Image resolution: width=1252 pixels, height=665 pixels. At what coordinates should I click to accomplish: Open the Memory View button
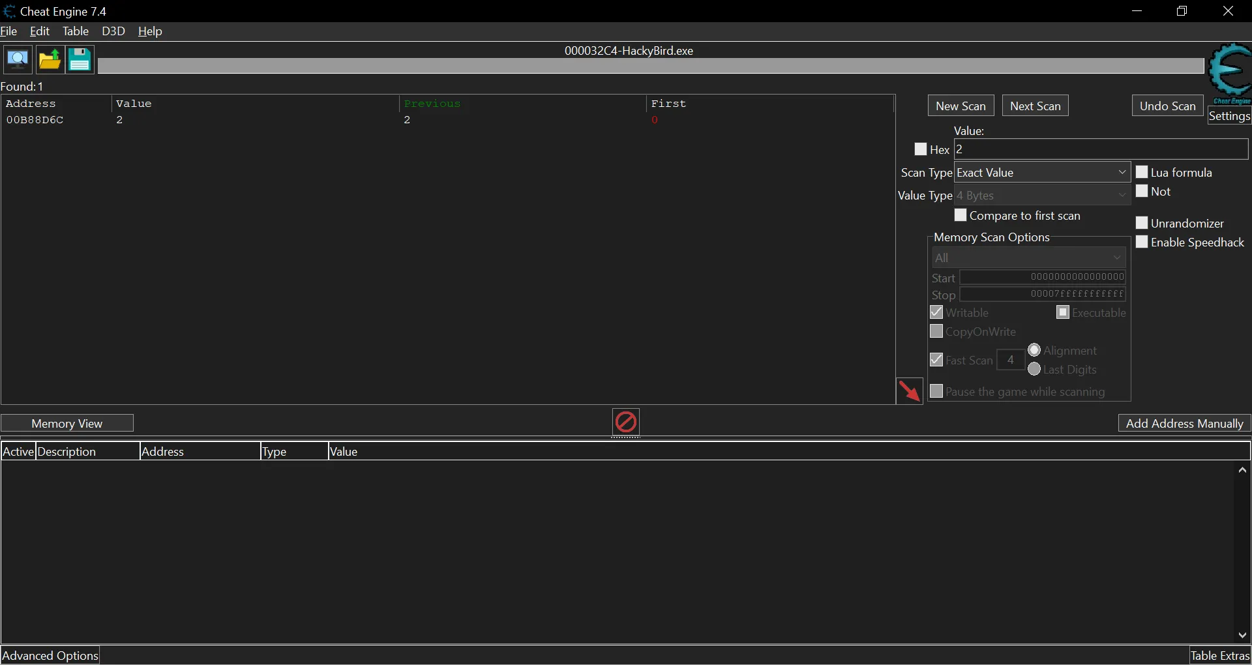[67, 423]
